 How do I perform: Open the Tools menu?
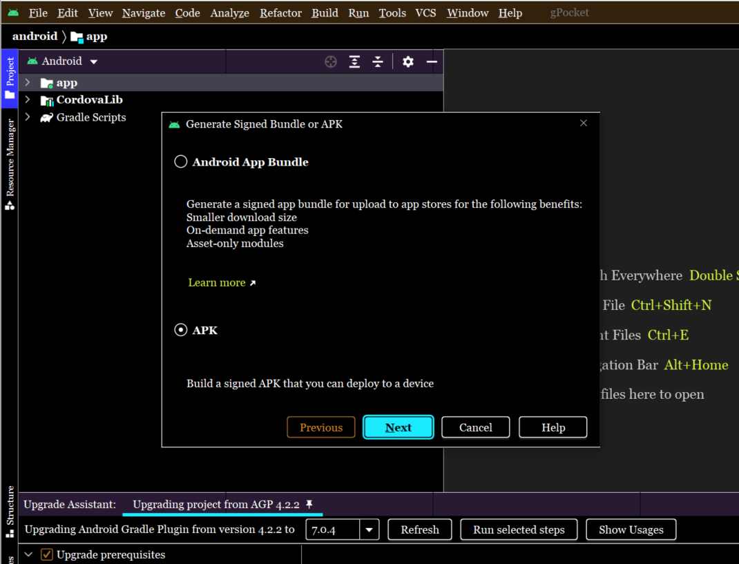(392, 13)
